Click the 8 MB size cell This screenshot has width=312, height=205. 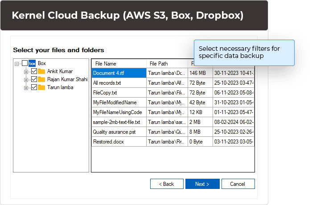pos(200,132)
